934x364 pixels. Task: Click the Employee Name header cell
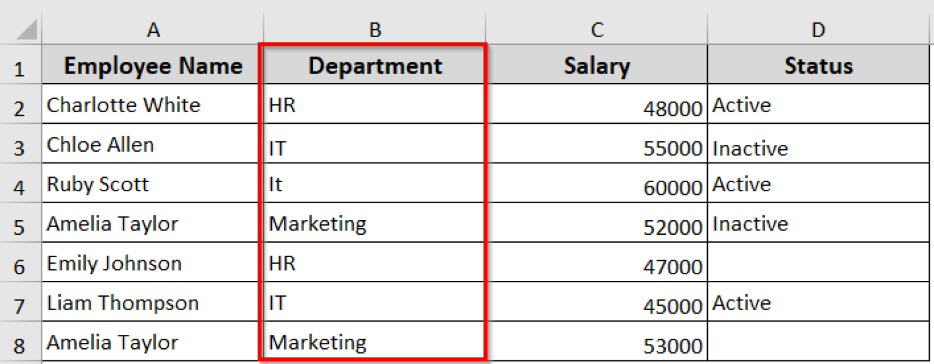point(153,66)
